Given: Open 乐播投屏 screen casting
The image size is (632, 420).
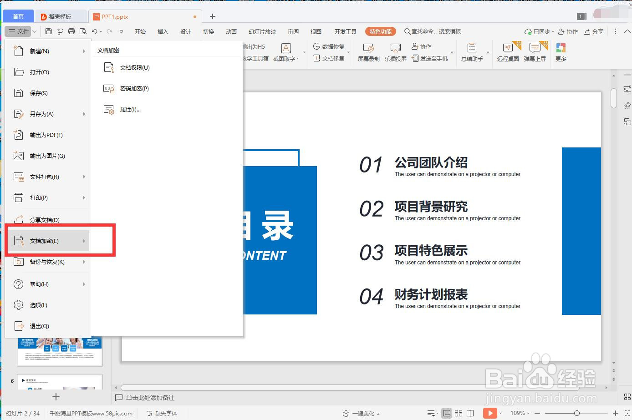Looking at the screenshot, I should 395,52.
